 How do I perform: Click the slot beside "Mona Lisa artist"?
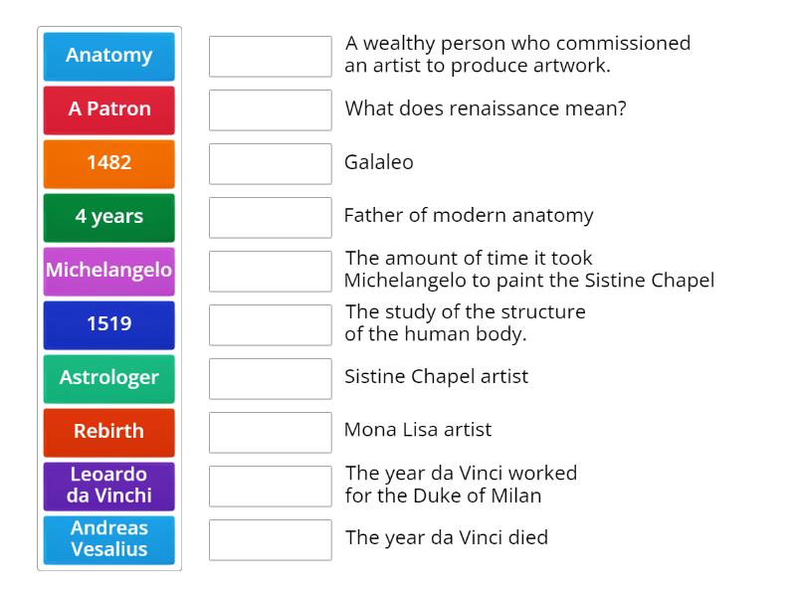click(x=270, y=432)
